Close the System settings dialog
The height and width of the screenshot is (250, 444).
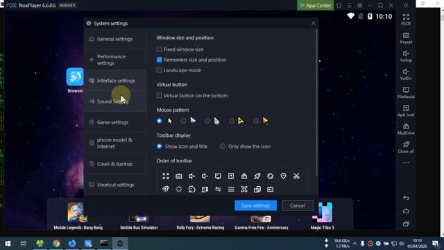(x=313, y=23)
